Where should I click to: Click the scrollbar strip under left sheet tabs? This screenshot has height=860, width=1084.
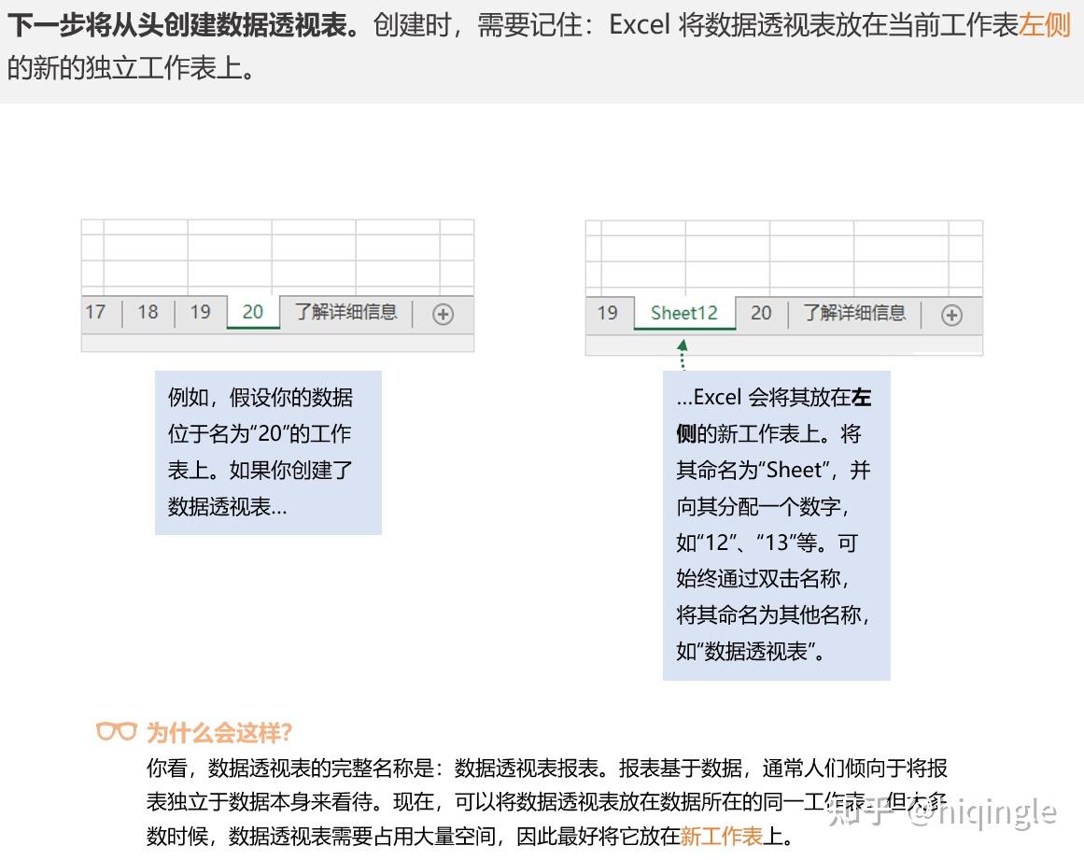coord(278,343)
